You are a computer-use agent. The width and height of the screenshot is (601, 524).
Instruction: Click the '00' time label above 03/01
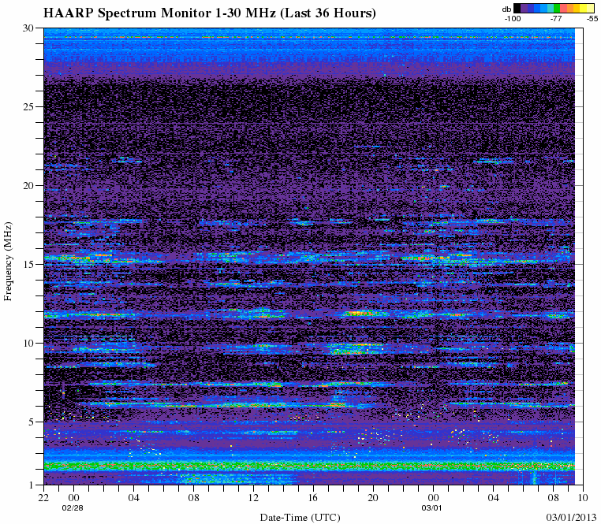point(433,497)
